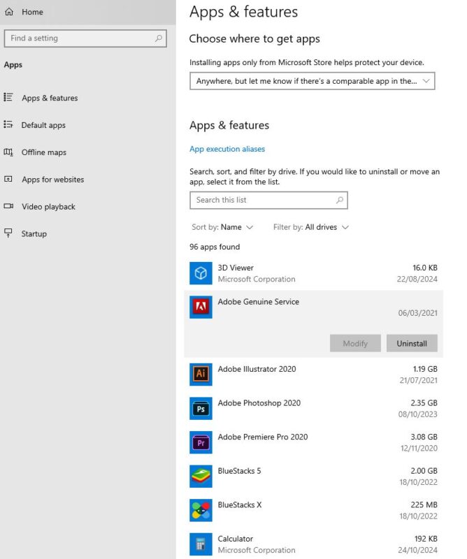The image size is (467, 559).
Task: Click the Apps for websites sidebar icon
Action: tap(8, 179)
